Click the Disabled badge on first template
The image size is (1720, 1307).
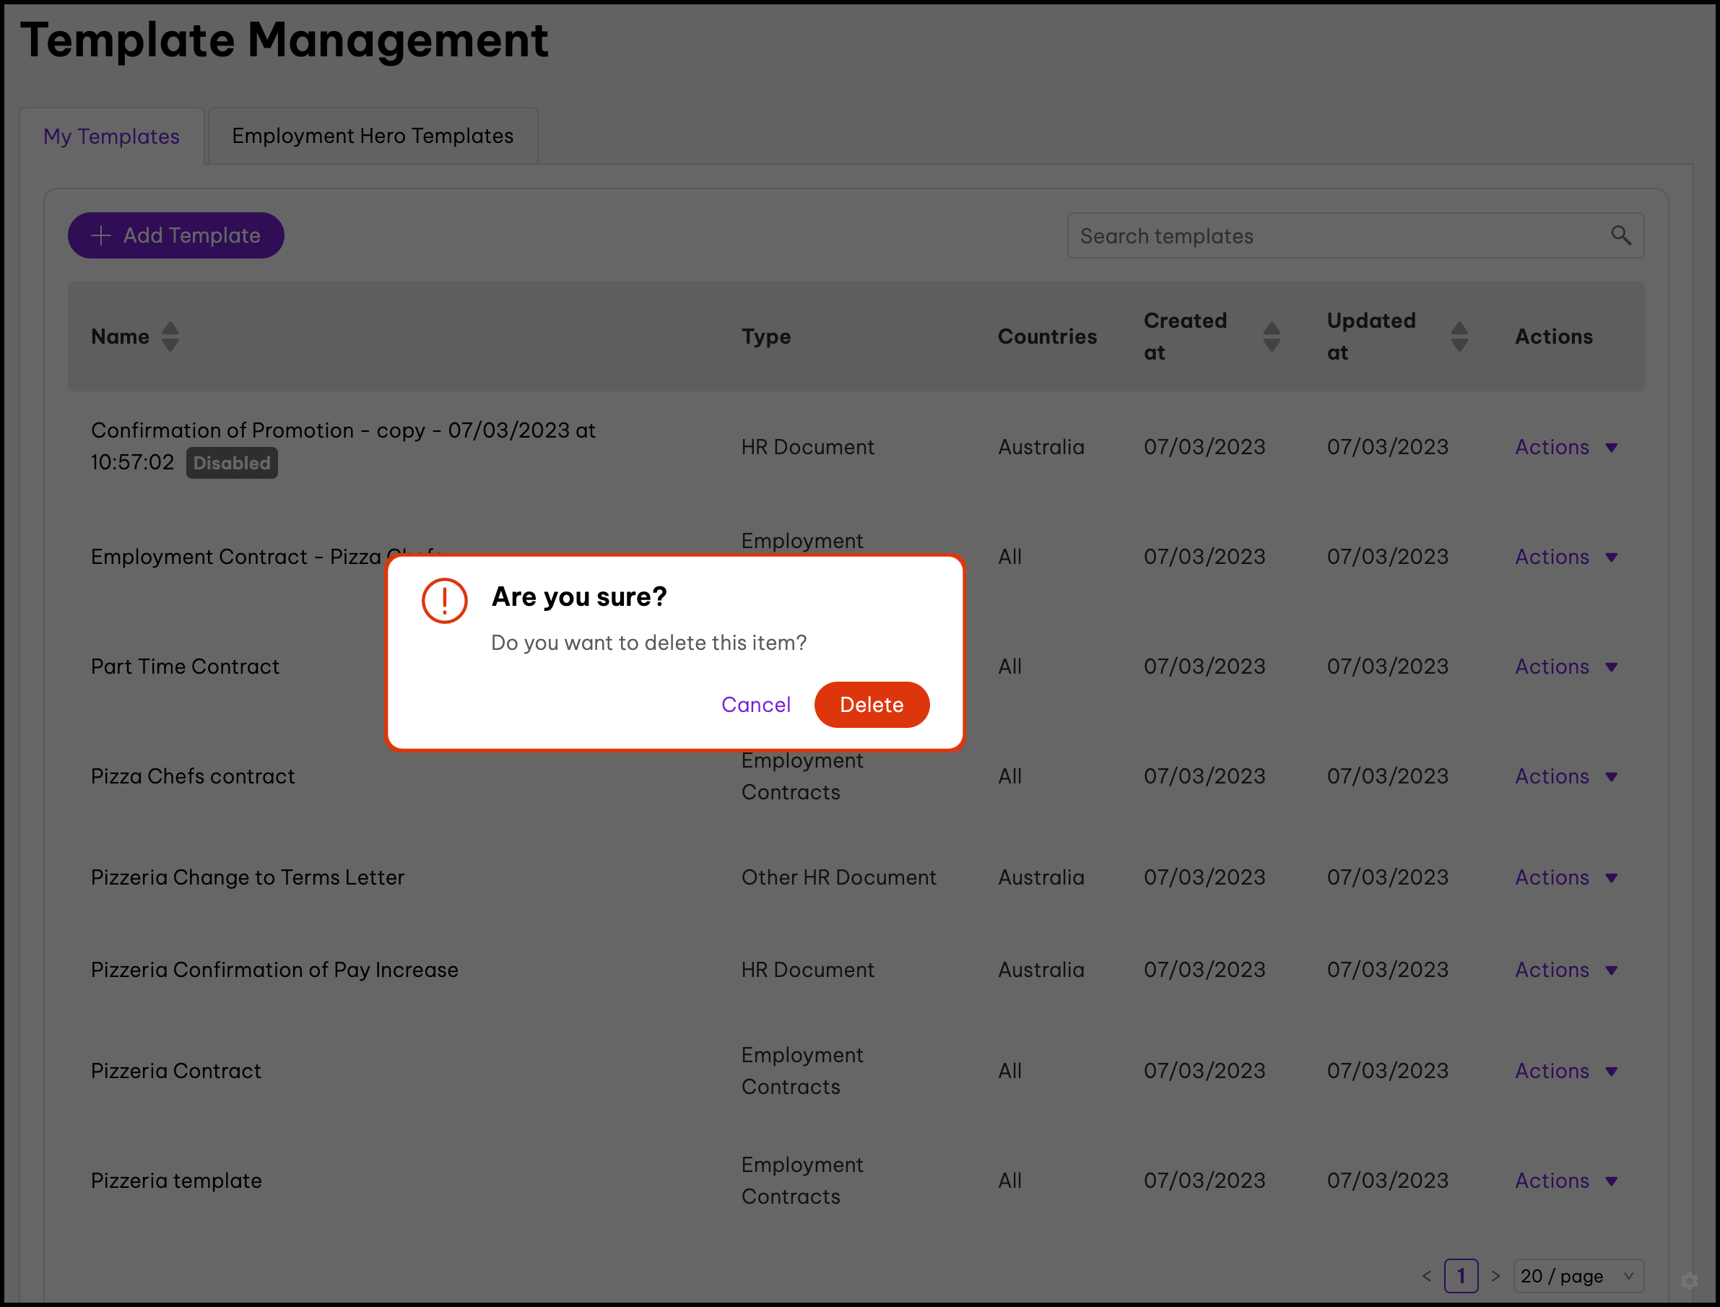point(232,464)
